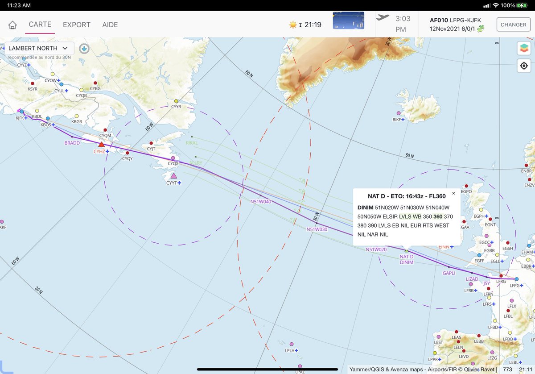Tap the Olivier Ravet map attribution
The height and width of the screenshot is (374, 535).
(476, 370)
